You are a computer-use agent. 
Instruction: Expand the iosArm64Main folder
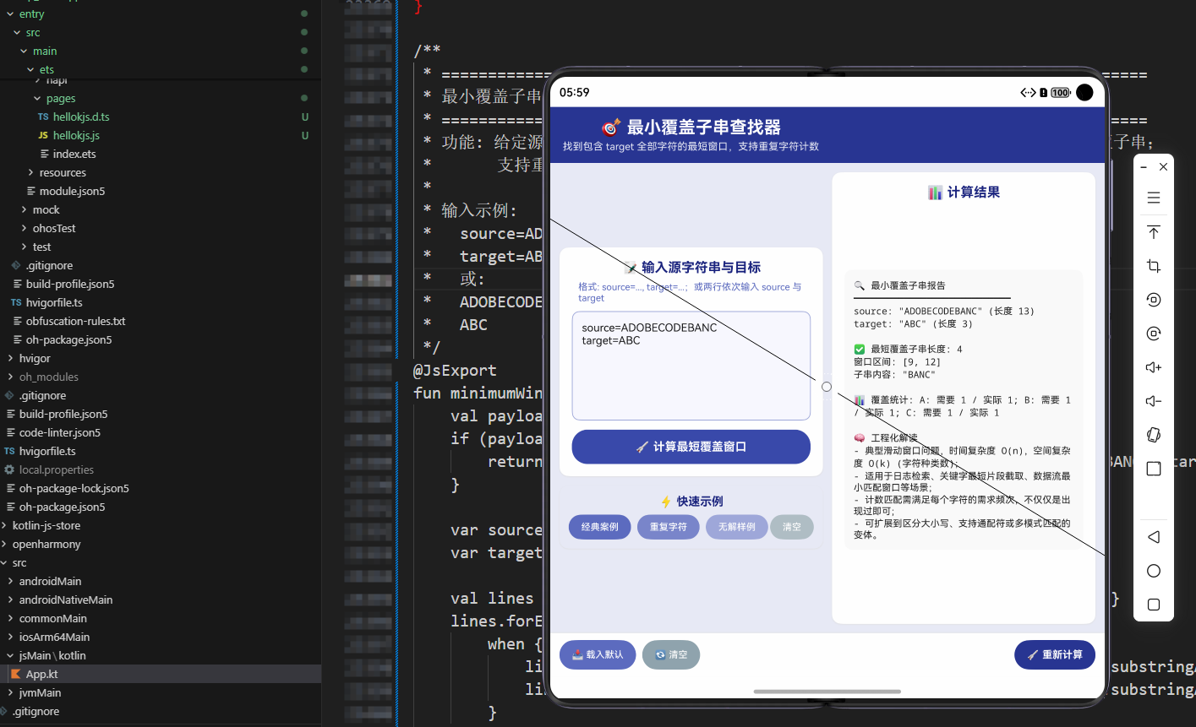[x=9, y=637]
